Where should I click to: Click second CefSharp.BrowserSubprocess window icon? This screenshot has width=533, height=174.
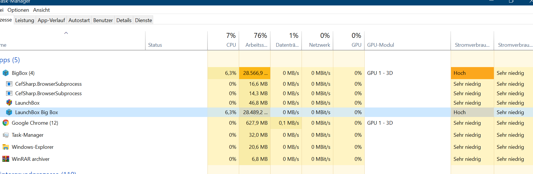(x=9, y=93)
